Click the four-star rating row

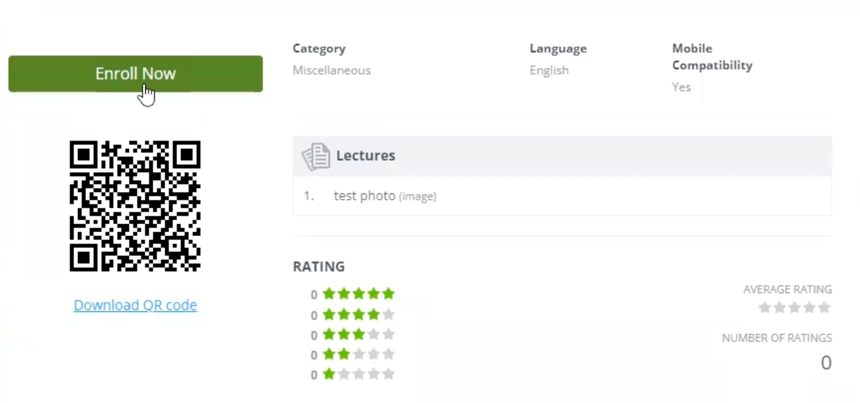pyautogui.click(x=353, y=314)
